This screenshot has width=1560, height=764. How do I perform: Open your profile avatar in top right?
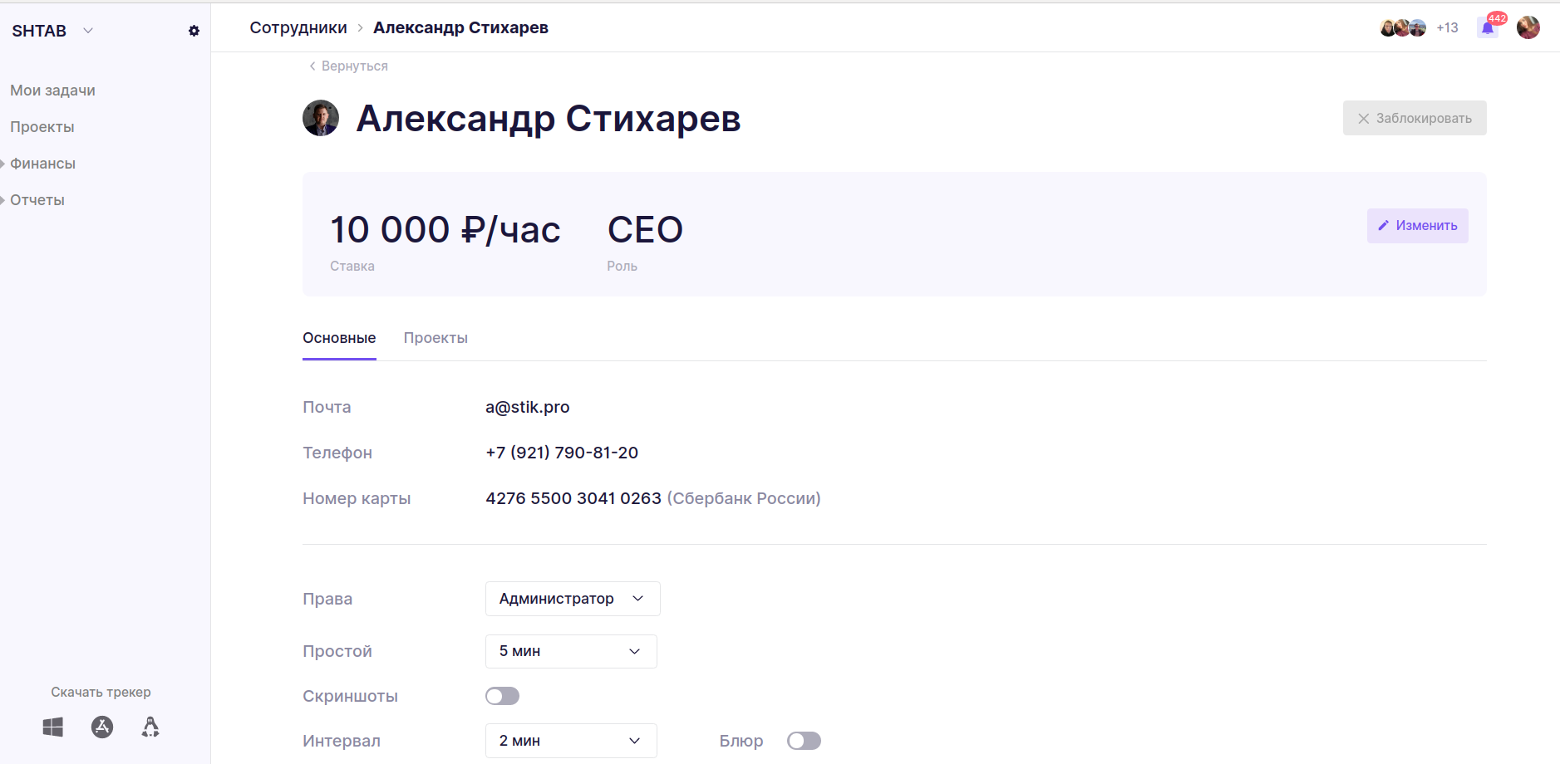coord(1528,28)
